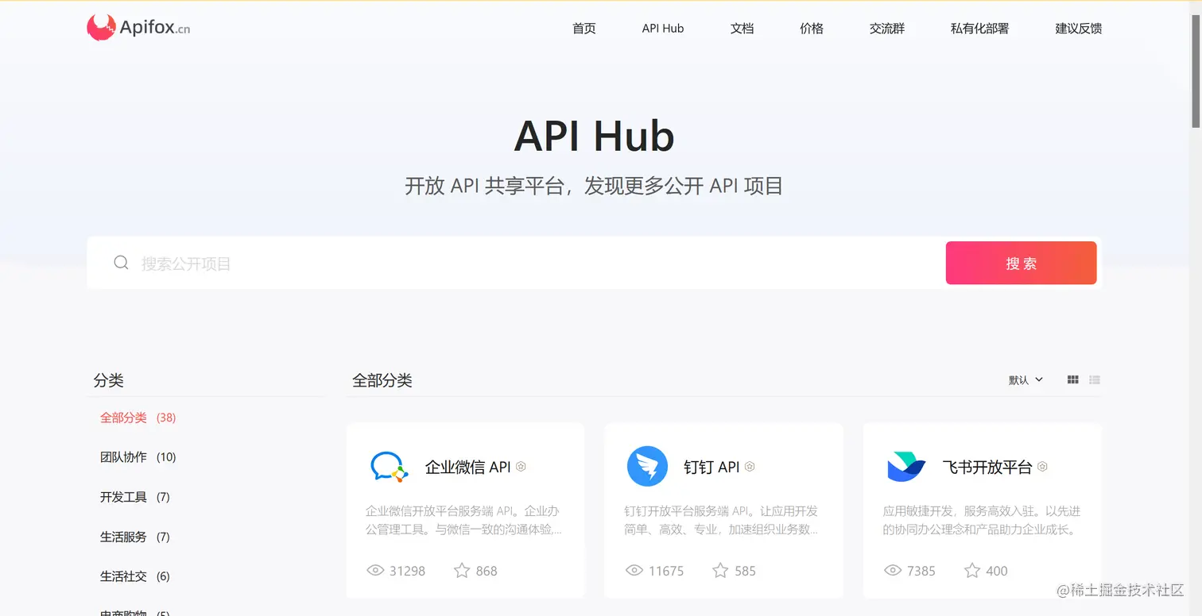Click the 7385 view count

pyautogui.click(x=921, y=571)
